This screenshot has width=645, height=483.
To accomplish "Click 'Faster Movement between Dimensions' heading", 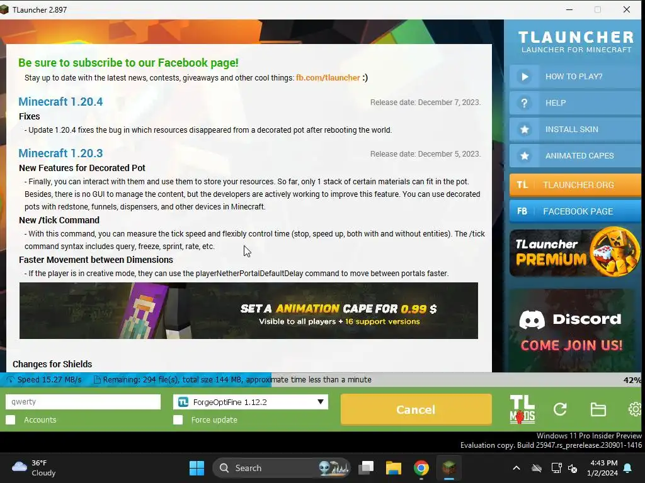I will click(x=96, y=260).
